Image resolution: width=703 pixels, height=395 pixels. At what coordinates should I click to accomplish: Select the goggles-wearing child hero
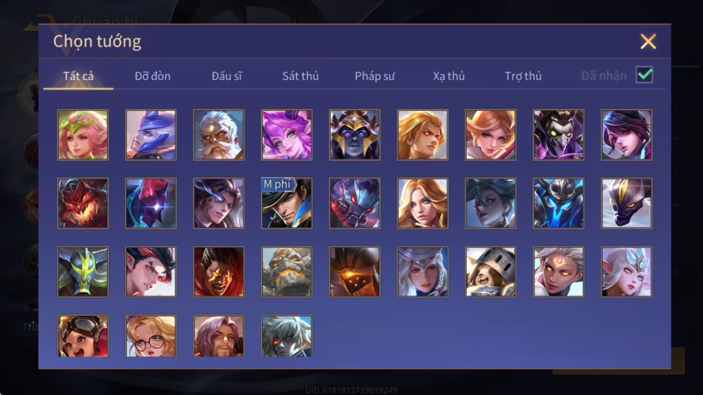click(83, 336)
